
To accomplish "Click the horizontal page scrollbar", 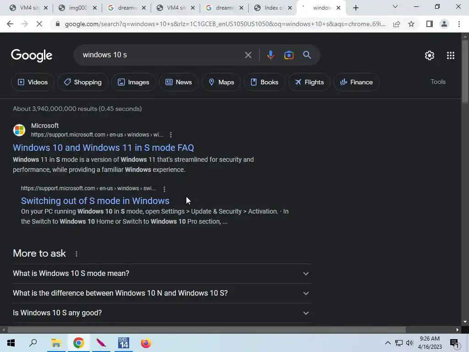I will (x=207, y=330).
